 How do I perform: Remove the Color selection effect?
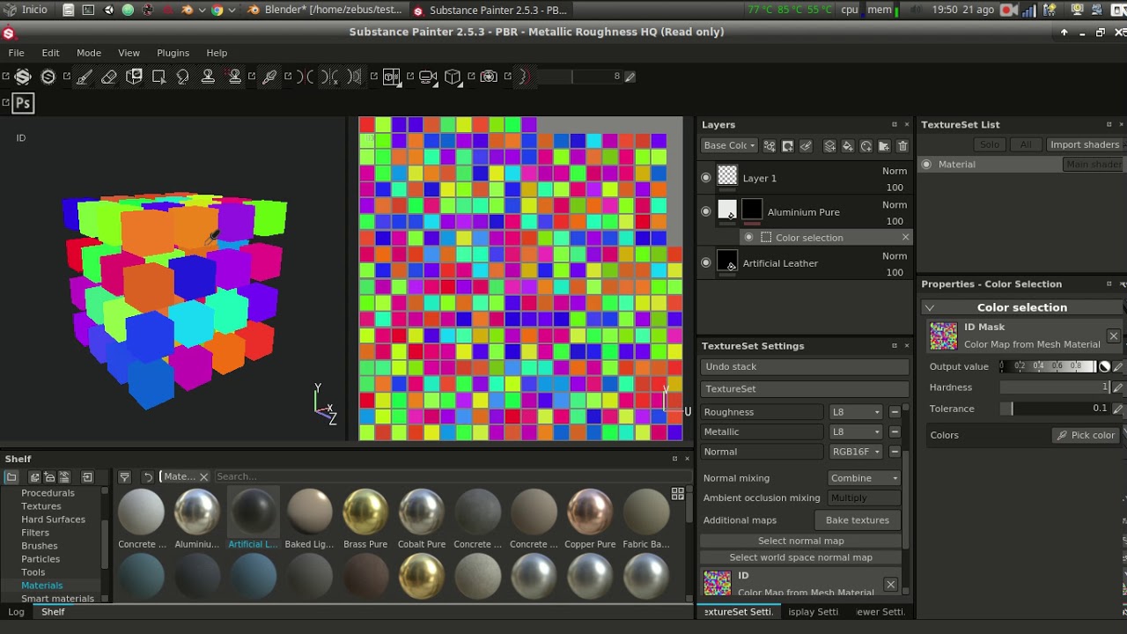[905, 238]
